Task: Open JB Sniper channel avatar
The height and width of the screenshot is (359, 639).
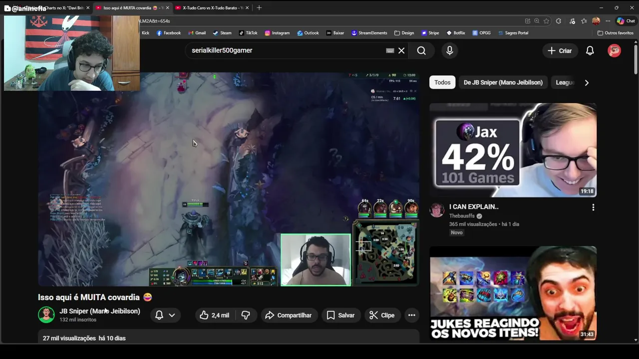Action: tap(46, 315)
